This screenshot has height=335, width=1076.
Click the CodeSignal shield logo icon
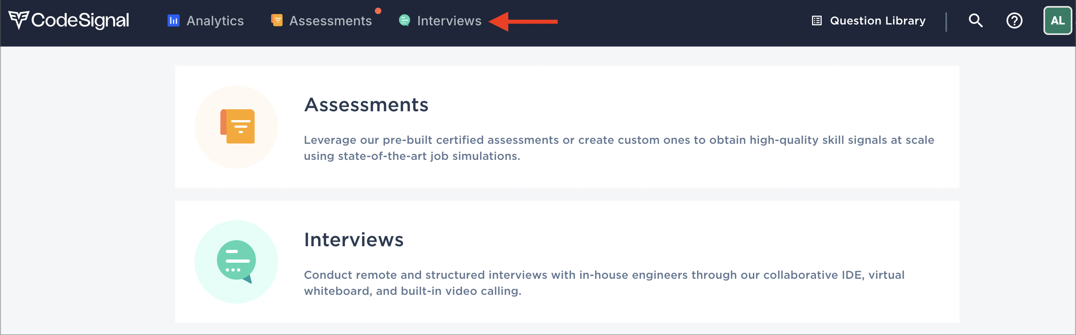click(18, 20)
